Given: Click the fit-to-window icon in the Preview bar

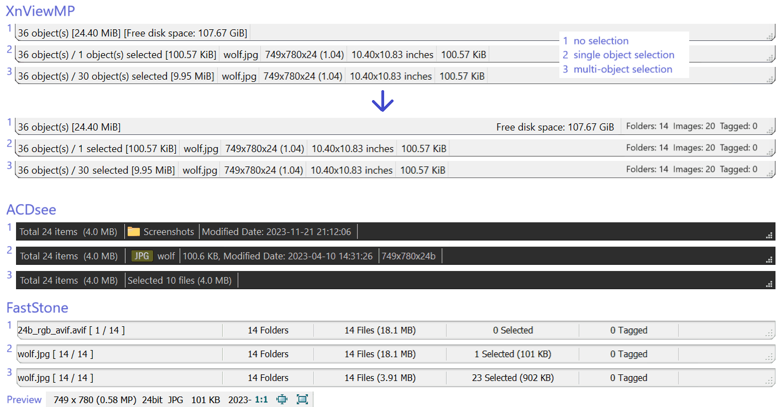Looking at the screenshot, I should click(282, 399).
